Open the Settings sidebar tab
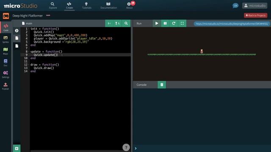Viewport: 271px width, 152px height. click(6, 74)
